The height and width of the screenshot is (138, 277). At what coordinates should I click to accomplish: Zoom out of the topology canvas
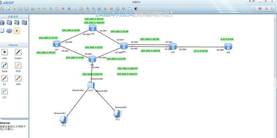coord(93,8)
